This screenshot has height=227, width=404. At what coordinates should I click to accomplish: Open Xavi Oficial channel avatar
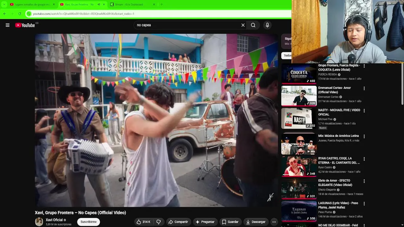click(x=39, y=222)
